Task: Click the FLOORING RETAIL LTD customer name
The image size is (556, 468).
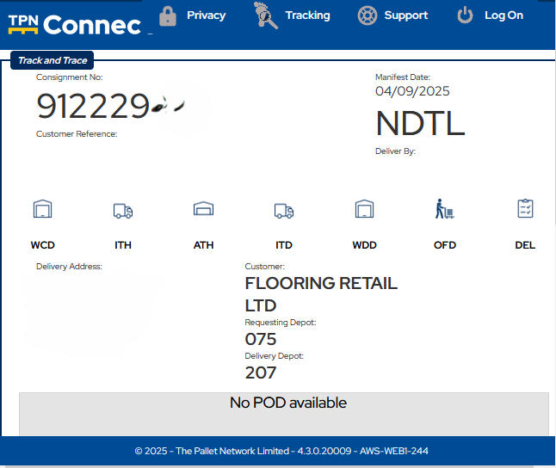Action: 321,293
